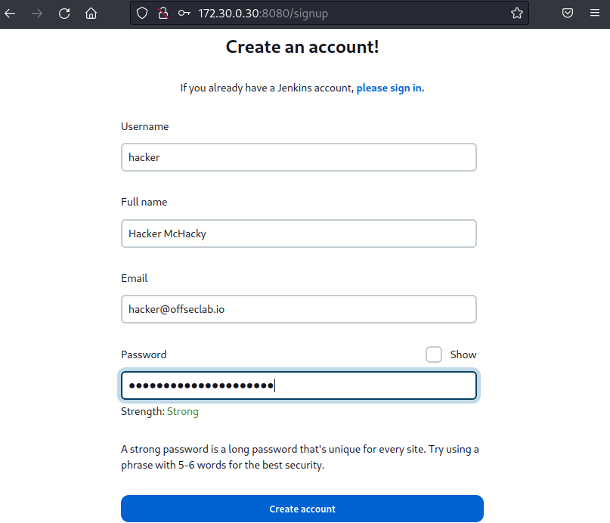Click the insecure connection padlock icon
The image size is (610, 523).
162,13
